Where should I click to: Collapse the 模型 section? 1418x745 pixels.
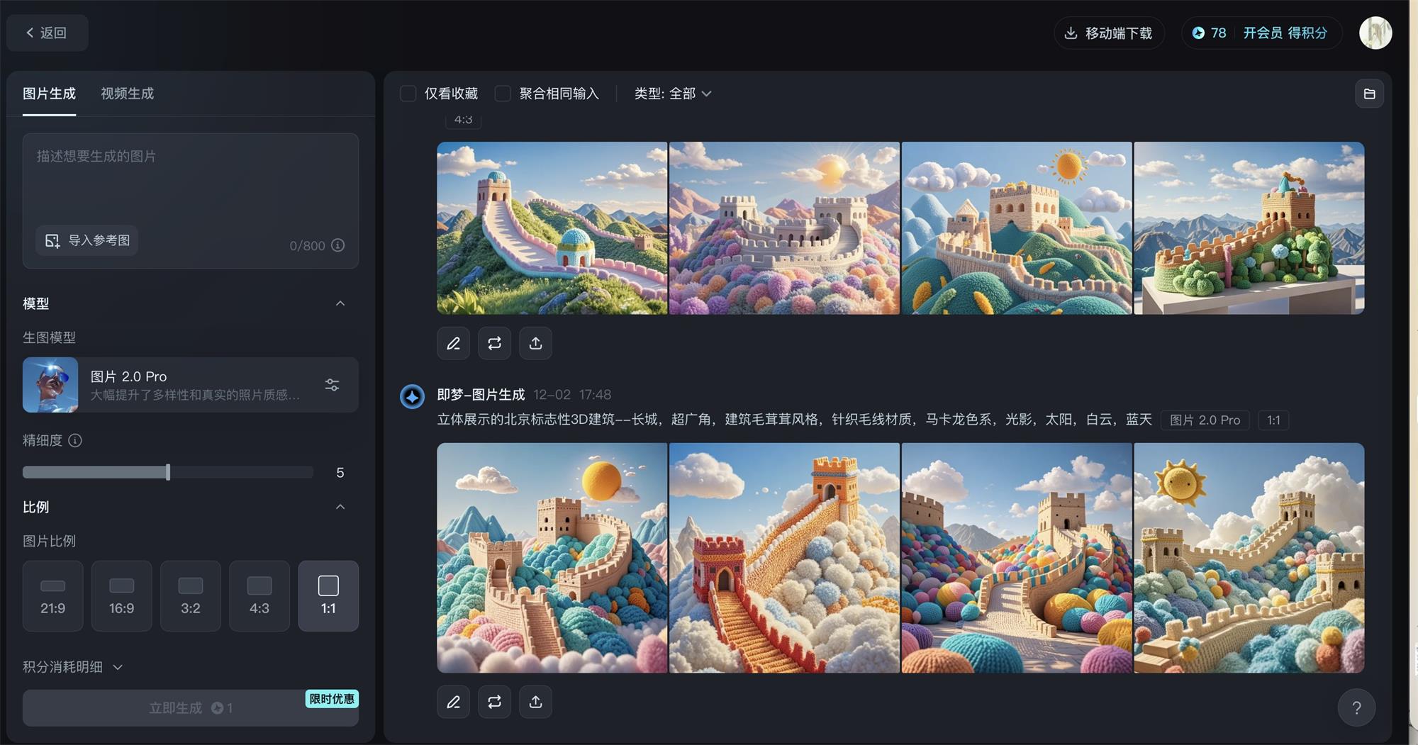click(340, 303)
